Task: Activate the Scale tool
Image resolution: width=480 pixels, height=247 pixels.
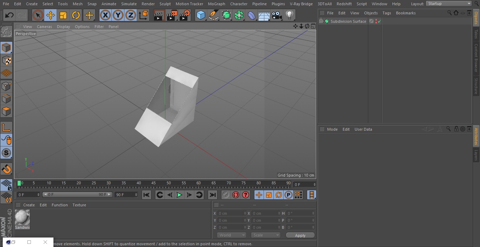Action: [63, 15]
